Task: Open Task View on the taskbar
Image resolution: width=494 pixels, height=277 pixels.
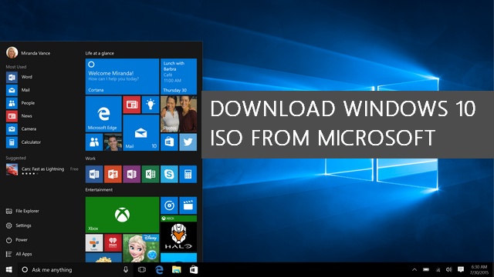Action: [x=142, y=270]
